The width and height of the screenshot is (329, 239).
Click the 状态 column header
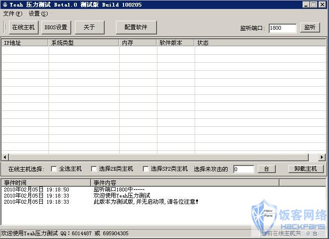click(260, 43)
